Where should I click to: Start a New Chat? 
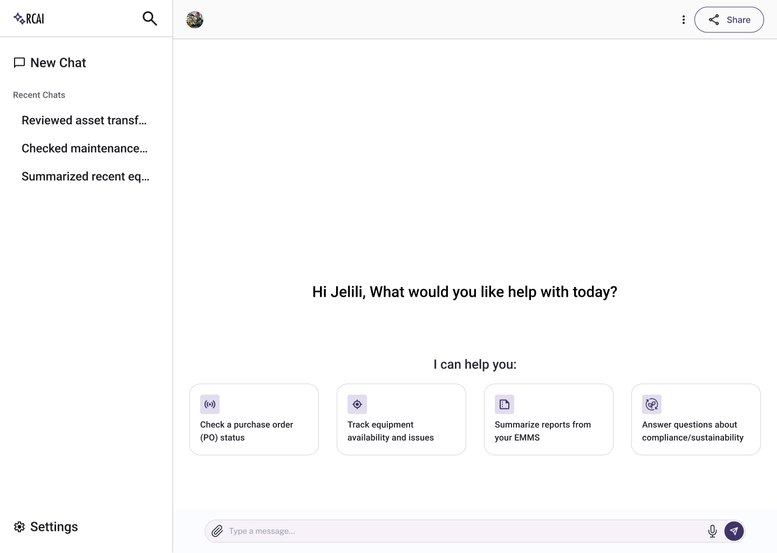[x=58, y=63]
